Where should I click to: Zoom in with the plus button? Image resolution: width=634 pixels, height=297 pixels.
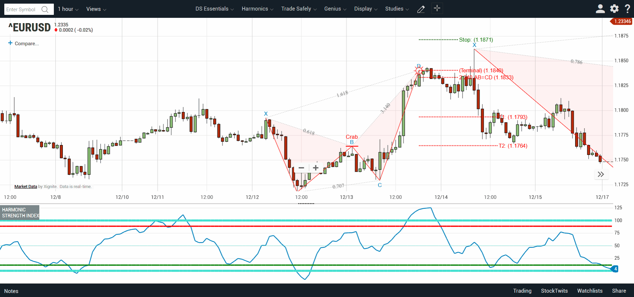point(316,168)
